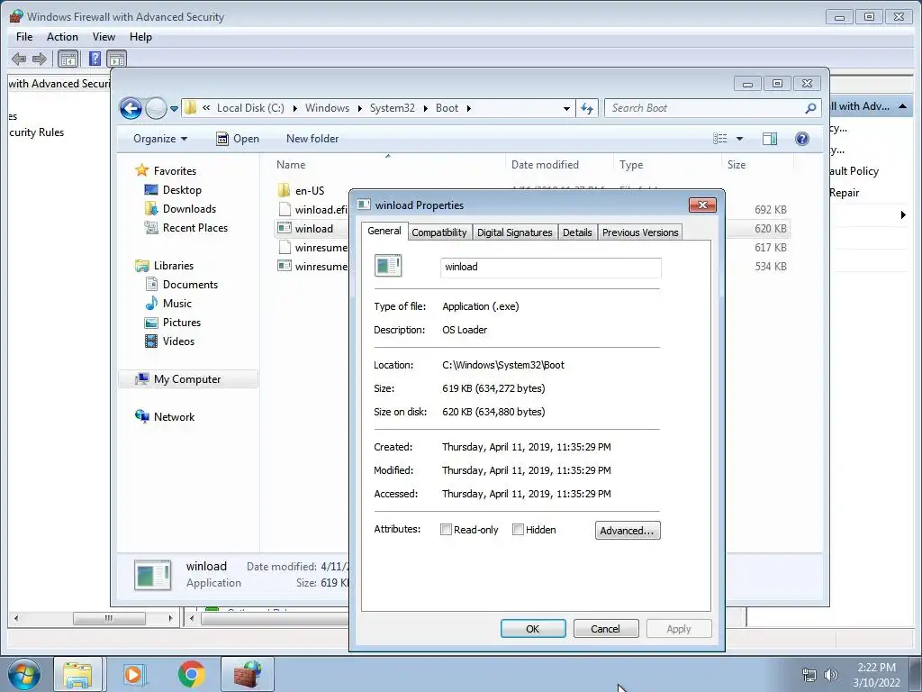The width and height of the screenshot is (922, 692).
Task: Collapse the Firewall Actions pane header arrow
Action: [902, 106]
